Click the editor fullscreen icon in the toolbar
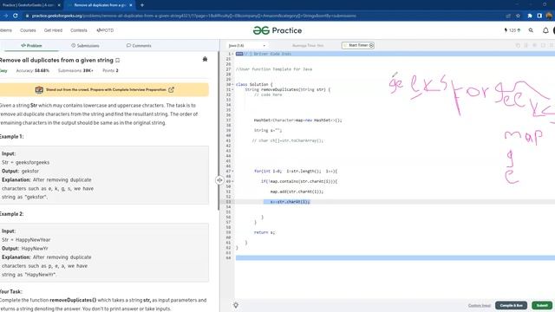Image resolution: width=555 pixels, height=312 pixels. pos(543,46)
